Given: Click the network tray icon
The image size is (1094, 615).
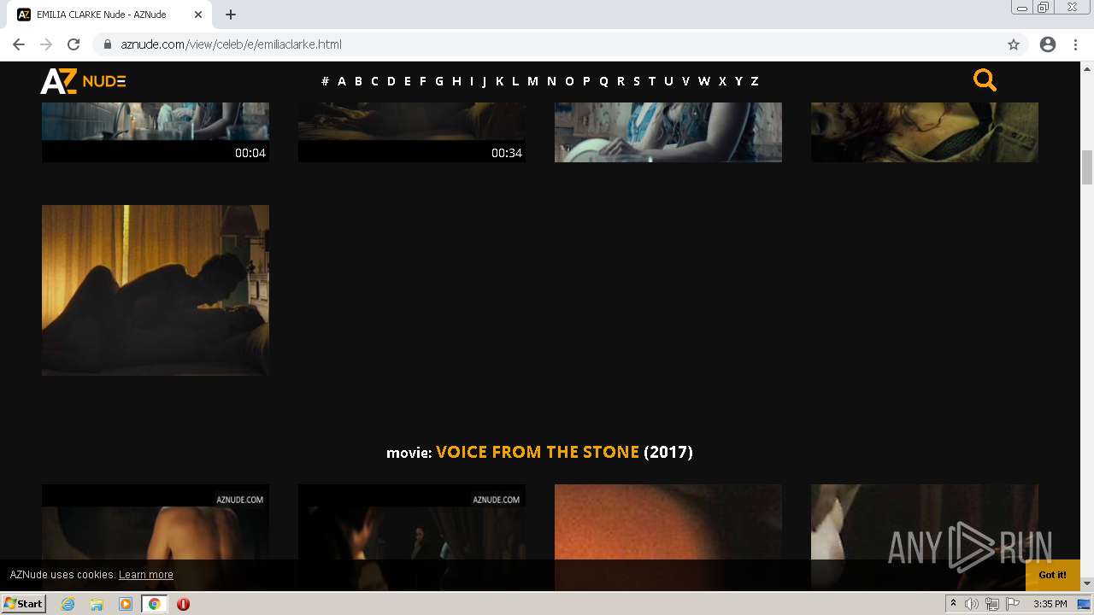Looking at the screenshot, I should tap(992, 604).
